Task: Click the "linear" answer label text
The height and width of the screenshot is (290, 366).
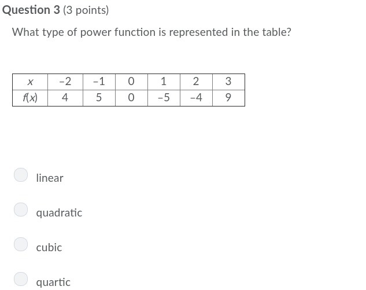Action: [50, 178]
